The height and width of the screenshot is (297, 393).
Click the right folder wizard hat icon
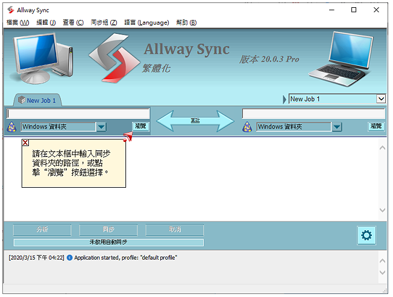247,127
